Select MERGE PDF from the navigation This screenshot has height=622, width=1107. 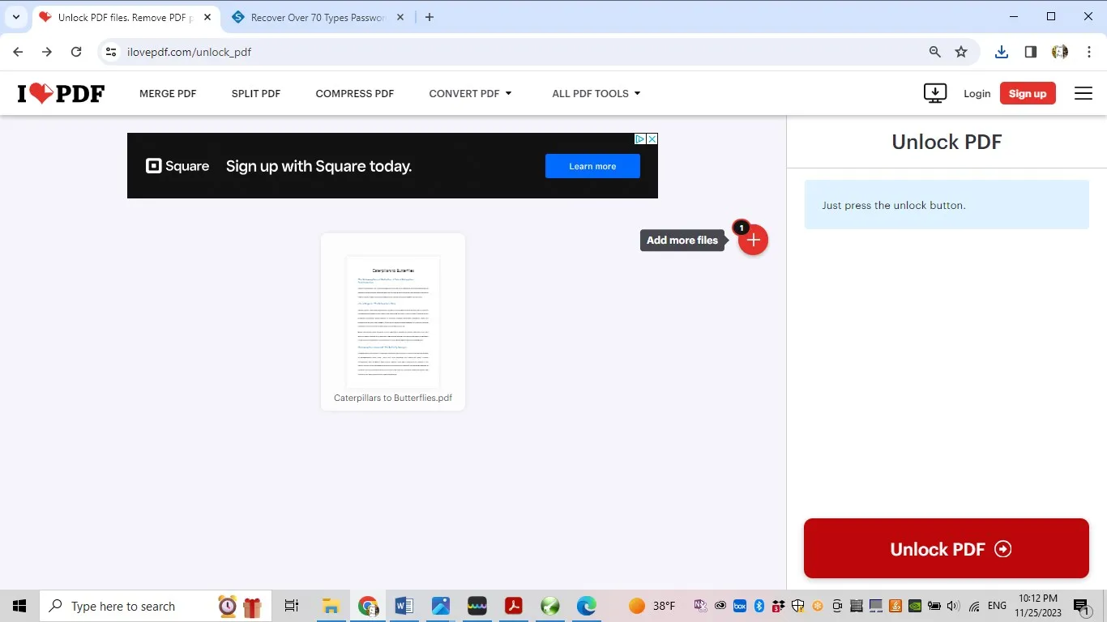pyautogui.click(x=168, y=93)
